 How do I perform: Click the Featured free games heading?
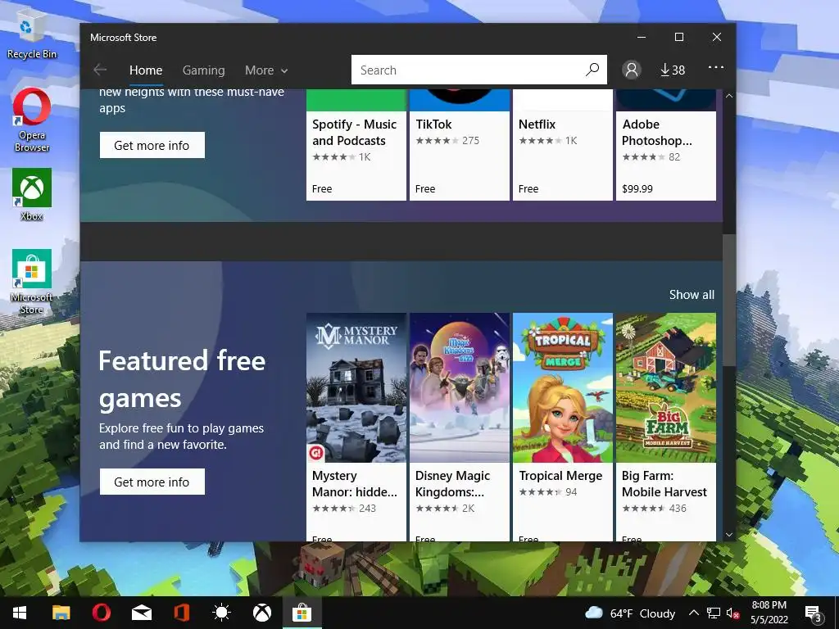[x=182, y=379]
